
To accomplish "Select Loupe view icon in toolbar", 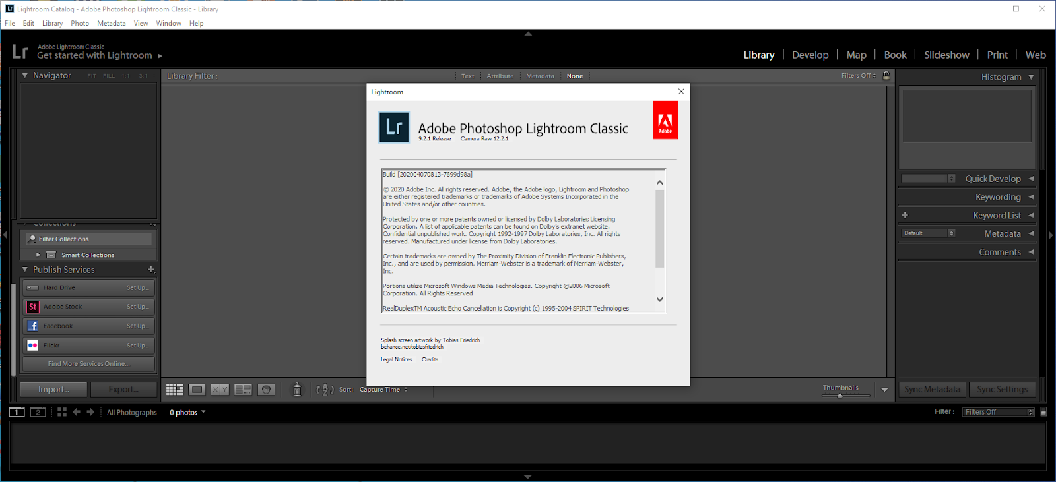I will click(197, 390).
